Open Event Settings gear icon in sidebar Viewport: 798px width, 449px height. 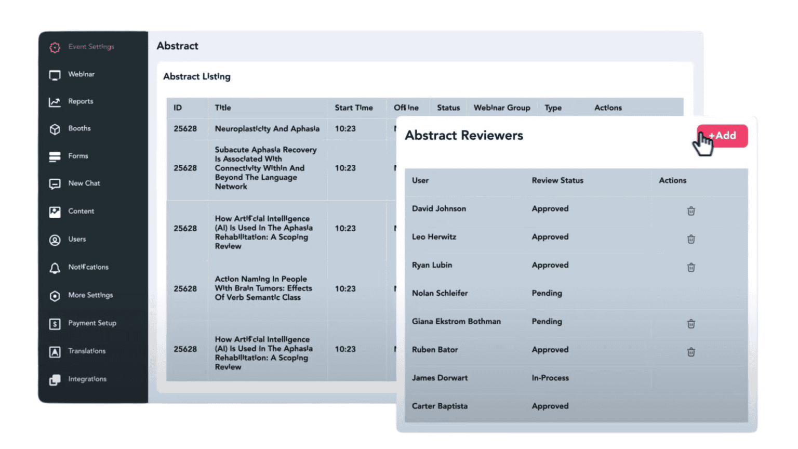[55, 47]
